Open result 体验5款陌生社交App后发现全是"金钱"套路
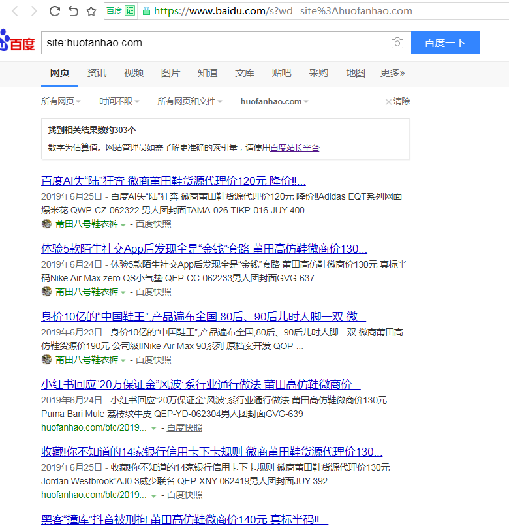 click(x=204, y=249)
